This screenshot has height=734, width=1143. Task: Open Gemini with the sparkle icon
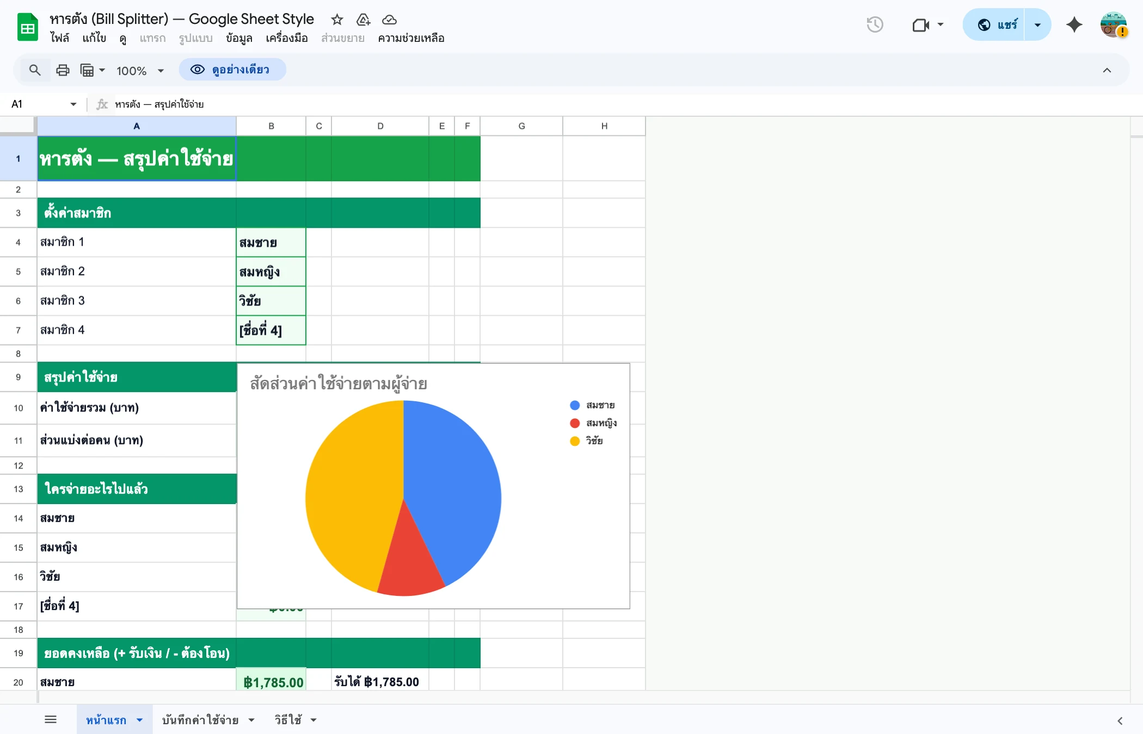[x=1074, y=24]
